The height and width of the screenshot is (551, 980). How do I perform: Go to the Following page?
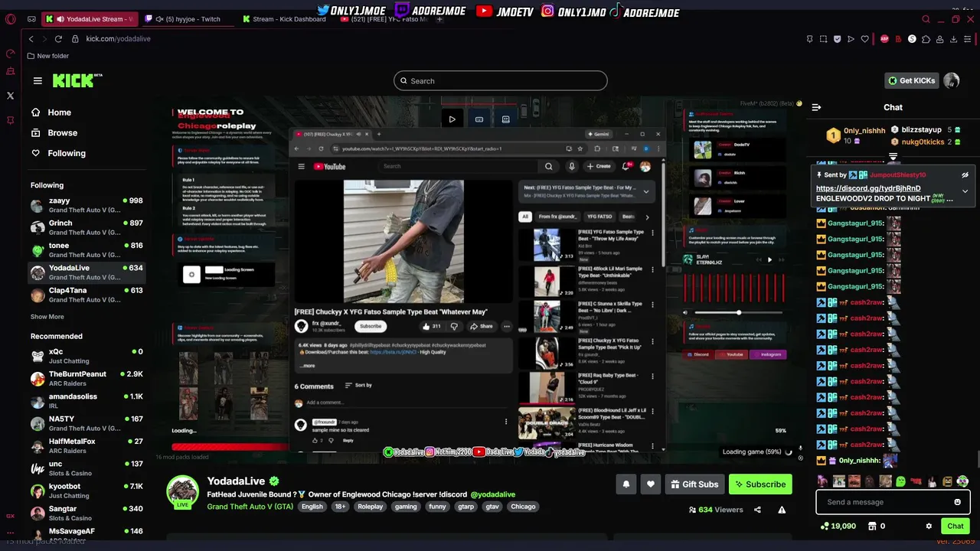(58, 153)
